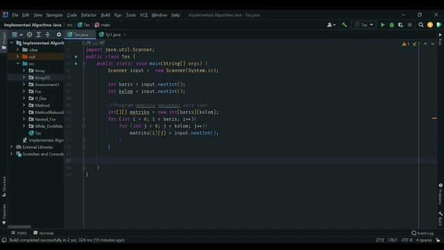Open the Problems side panel
Image resolution: width=444 pixels, height=250 pixels.
click(x=441, y=194)
